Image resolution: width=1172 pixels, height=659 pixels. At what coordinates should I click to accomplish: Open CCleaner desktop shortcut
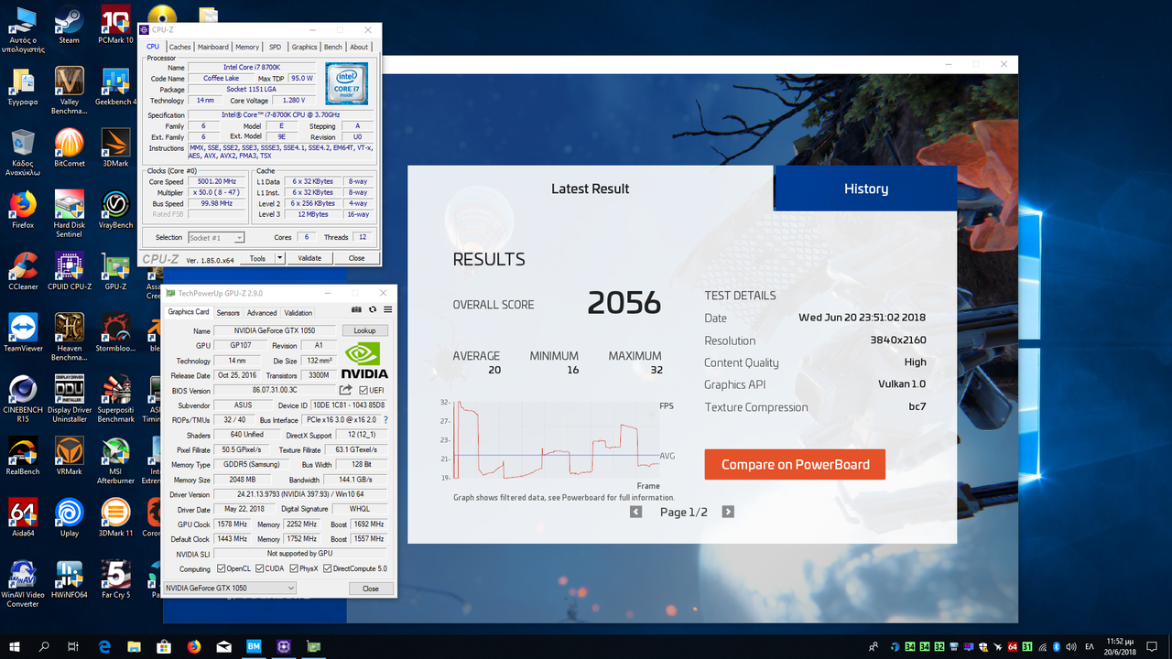[x=23, y=271]
